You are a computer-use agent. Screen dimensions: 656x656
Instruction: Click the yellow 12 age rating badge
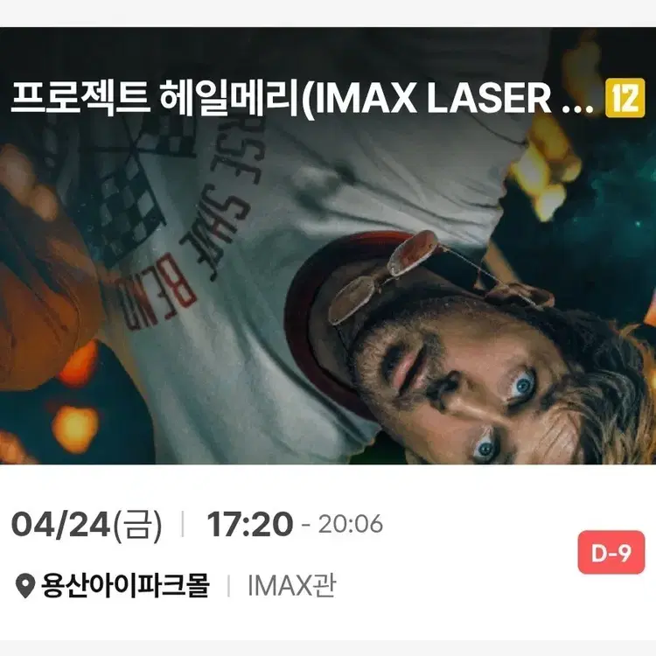point(625,98)
